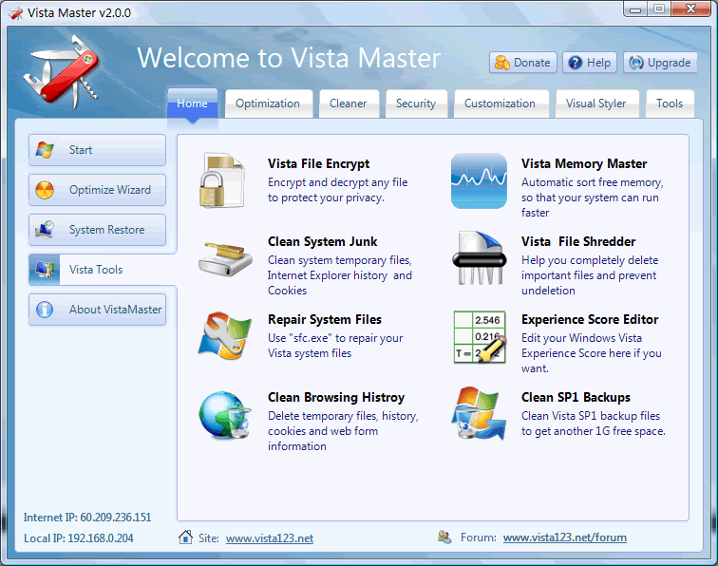This screenshot has width=718, height=566.
Task: Open the Clean System Junk drive icon
Action: (225, 259)
